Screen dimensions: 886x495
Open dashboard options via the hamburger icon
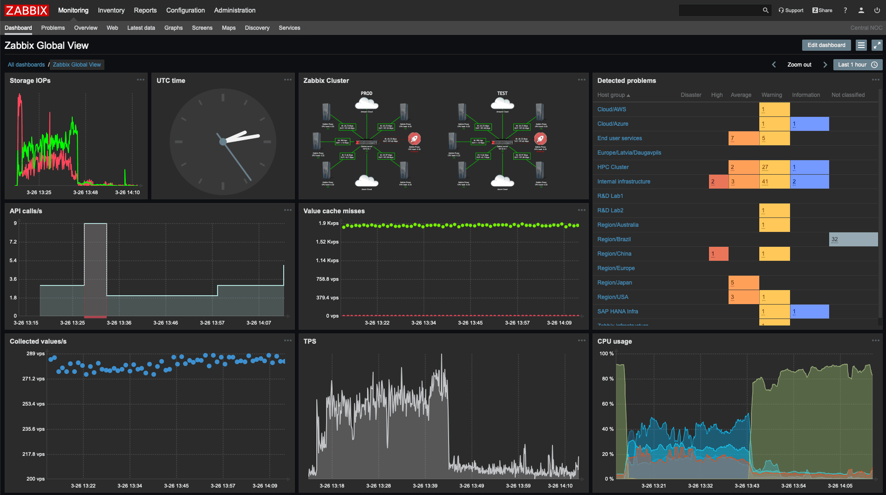click(861, 45)
